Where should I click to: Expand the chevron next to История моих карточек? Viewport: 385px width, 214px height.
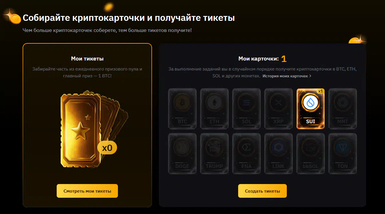[x=310, y=76]
